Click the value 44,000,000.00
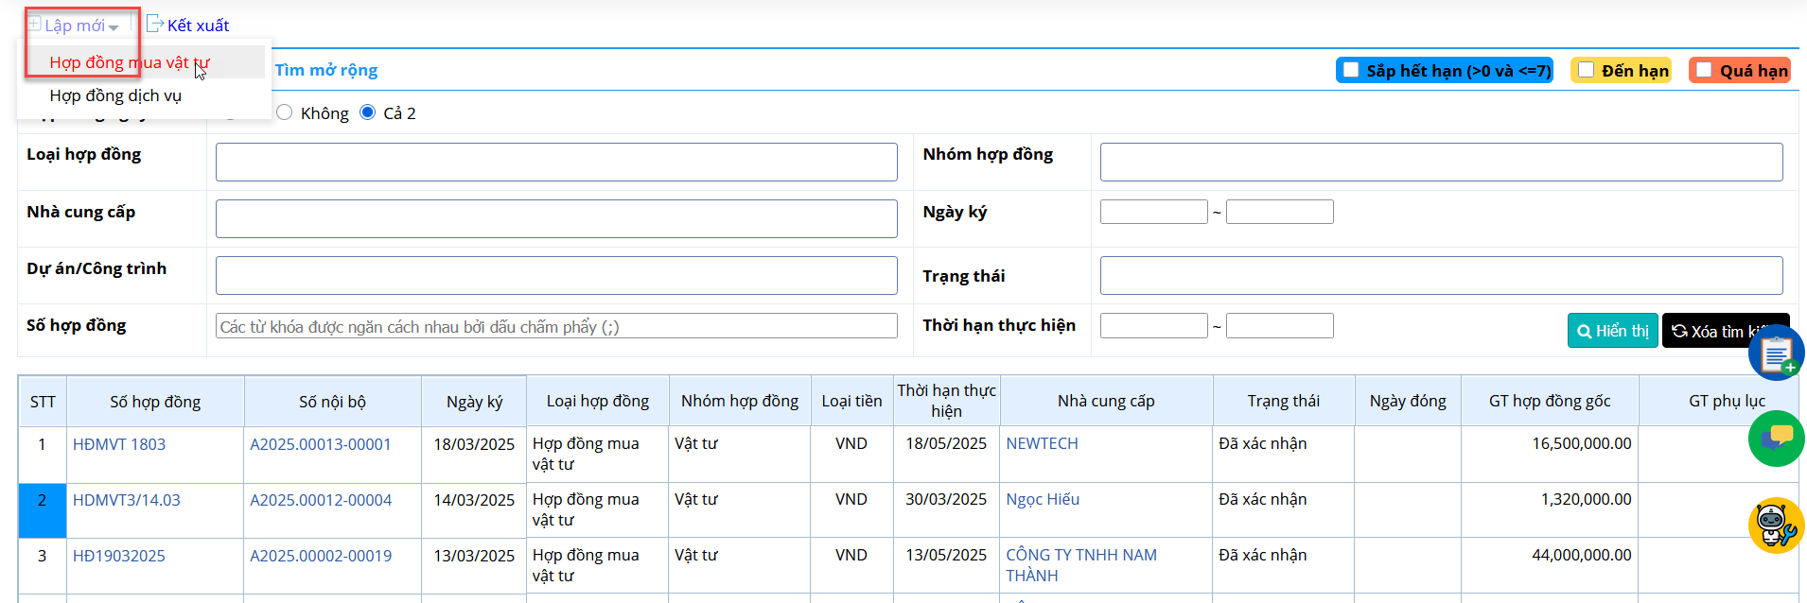 [x=1582, y=555]
